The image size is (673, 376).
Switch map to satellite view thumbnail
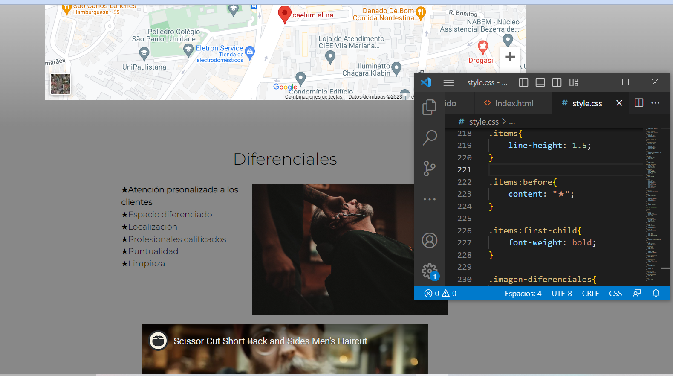pyautogui.click(x=61, y=84)
